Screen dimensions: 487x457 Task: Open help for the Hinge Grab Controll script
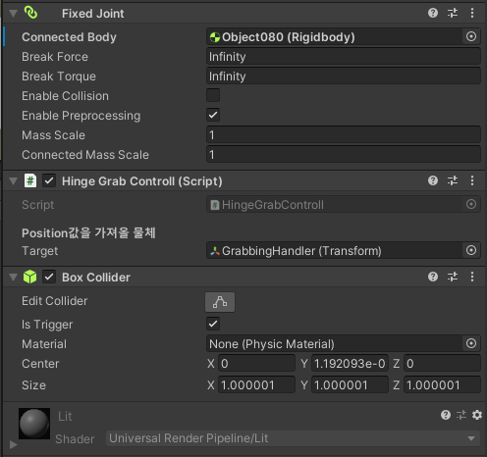[x=433, y=180]
